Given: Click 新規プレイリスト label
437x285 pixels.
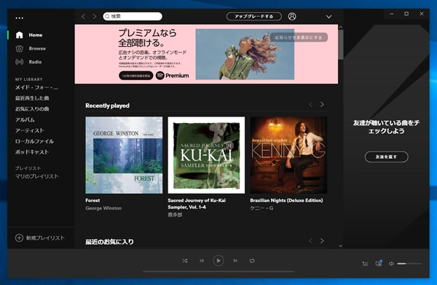Looking at the screenshot, I should pos(45,238).
